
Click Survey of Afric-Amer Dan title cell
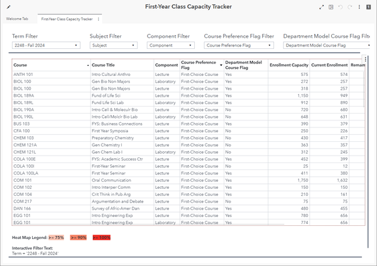tap(122, 208)
